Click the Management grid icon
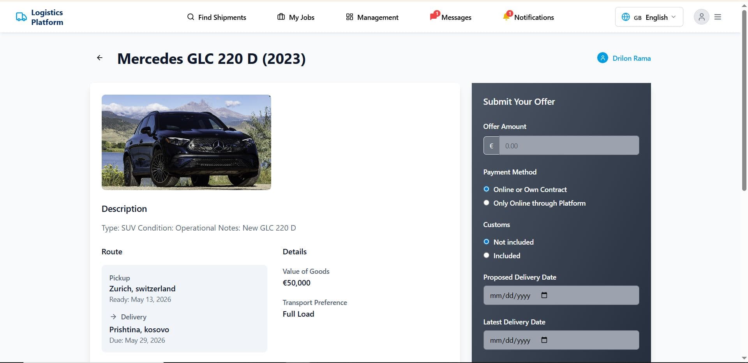Image resolution: width=748 pixels, height=363 pixels. (349, 17)
